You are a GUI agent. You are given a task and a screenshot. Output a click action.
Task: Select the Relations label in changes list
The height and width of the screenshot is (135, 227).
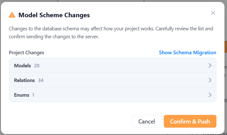(x=24, y=80)
